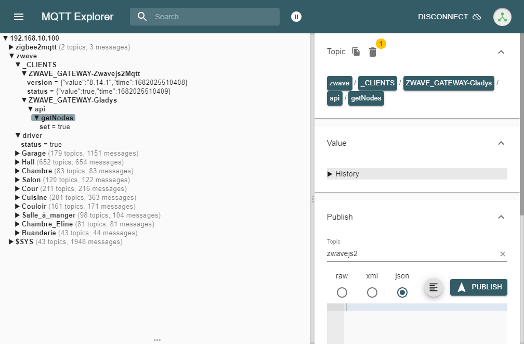524x344 pixels.
Task: Expand the $SYS topic tree
Action: click(11, 242)
